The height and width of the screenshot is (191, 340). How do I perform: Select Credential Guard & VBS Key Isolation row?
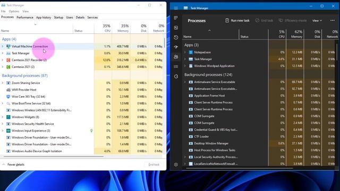pos(259,129)
